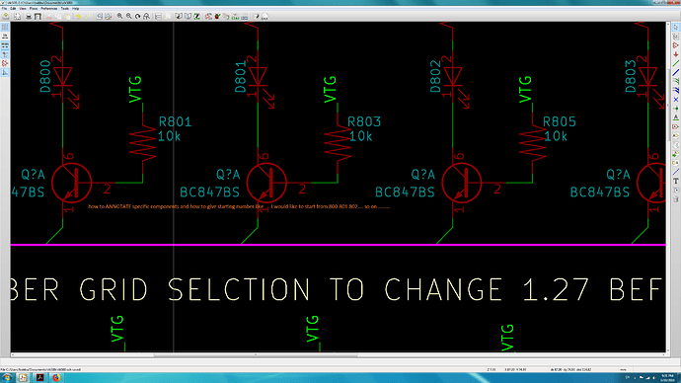Switch units to inches
This screenshot has height=383, width=681.
point(5,37)
